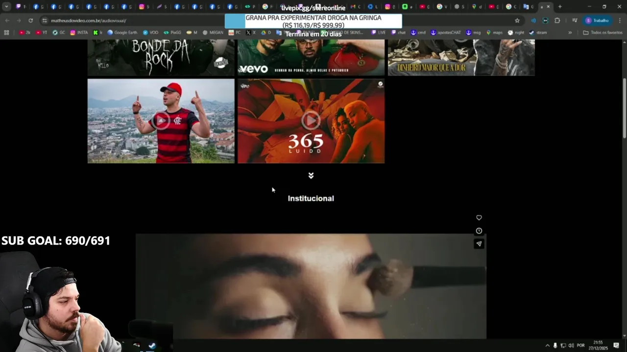Open the chat bookmark

click(398, 32)
